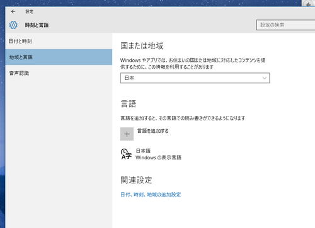Screen dimensions: 315x228
Task: Click the 設定の検索 search field
Action: [x=285, y=25]
